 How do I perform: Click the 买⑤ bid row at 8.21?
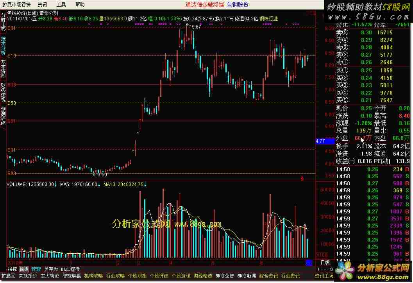(372, 100)
